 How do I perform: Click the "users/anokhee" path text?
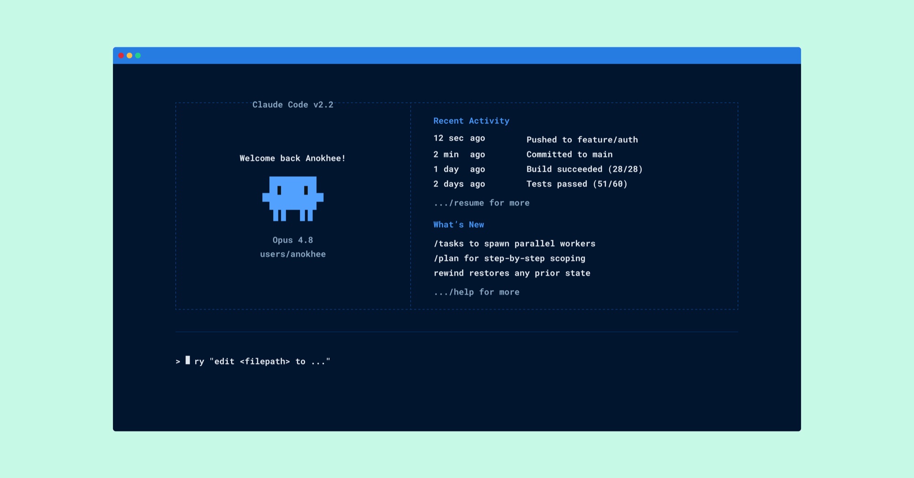tap(293, 254)
